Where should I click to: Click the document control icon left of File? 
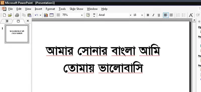click(x=4, y=9)
